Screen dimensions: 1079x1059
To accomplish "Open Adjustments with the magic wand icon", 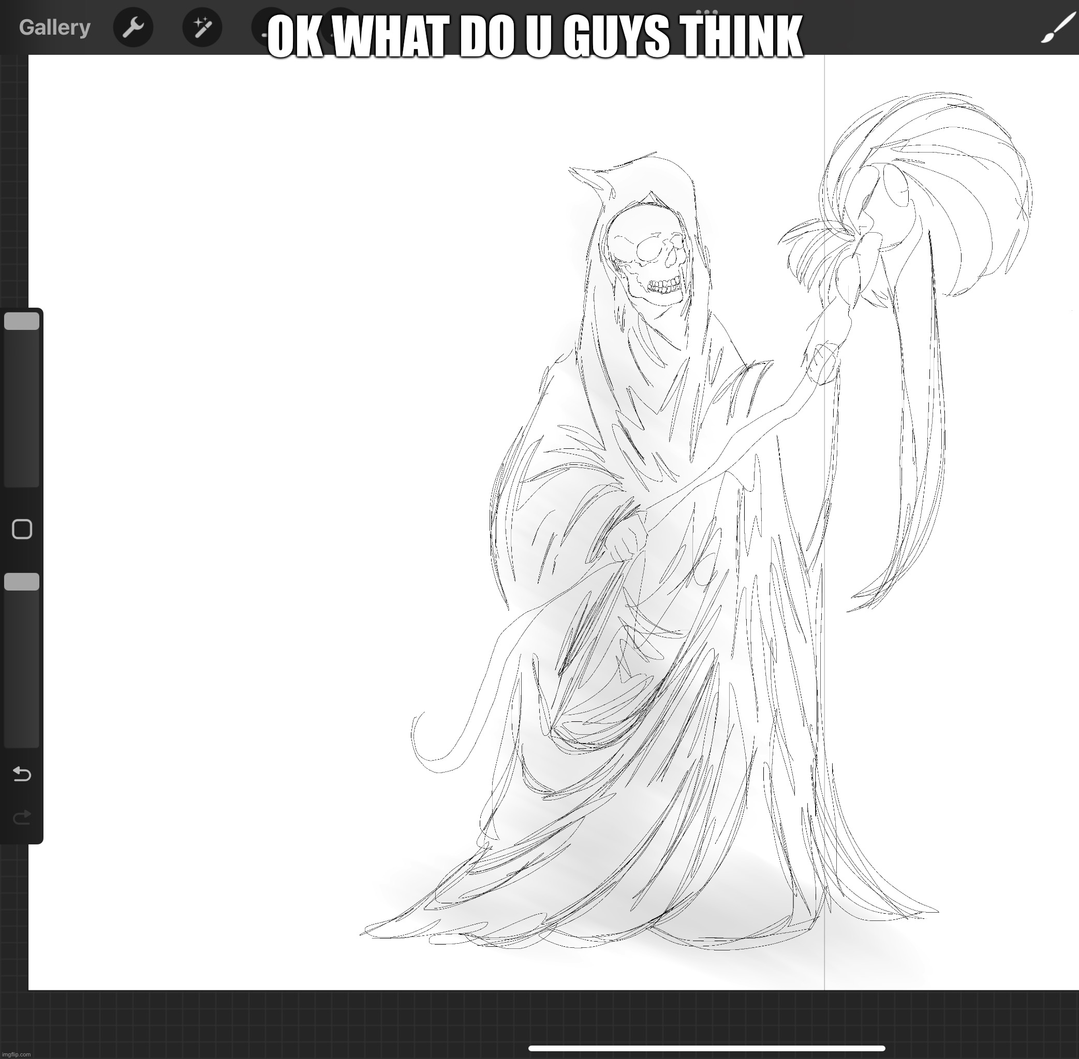I will (203, 27).
